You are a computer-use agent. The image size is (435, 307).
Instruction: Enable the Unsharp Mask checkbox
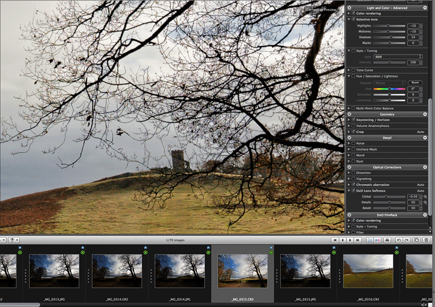pos(353,149)
